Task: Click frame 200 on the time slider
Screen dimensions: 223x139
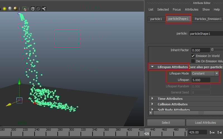Action: [13, 130]
